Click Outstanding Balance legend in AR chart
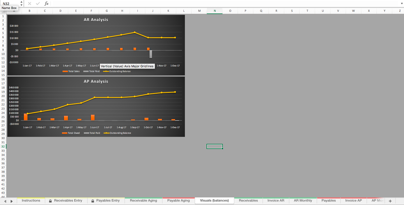 tap(117, 71)
